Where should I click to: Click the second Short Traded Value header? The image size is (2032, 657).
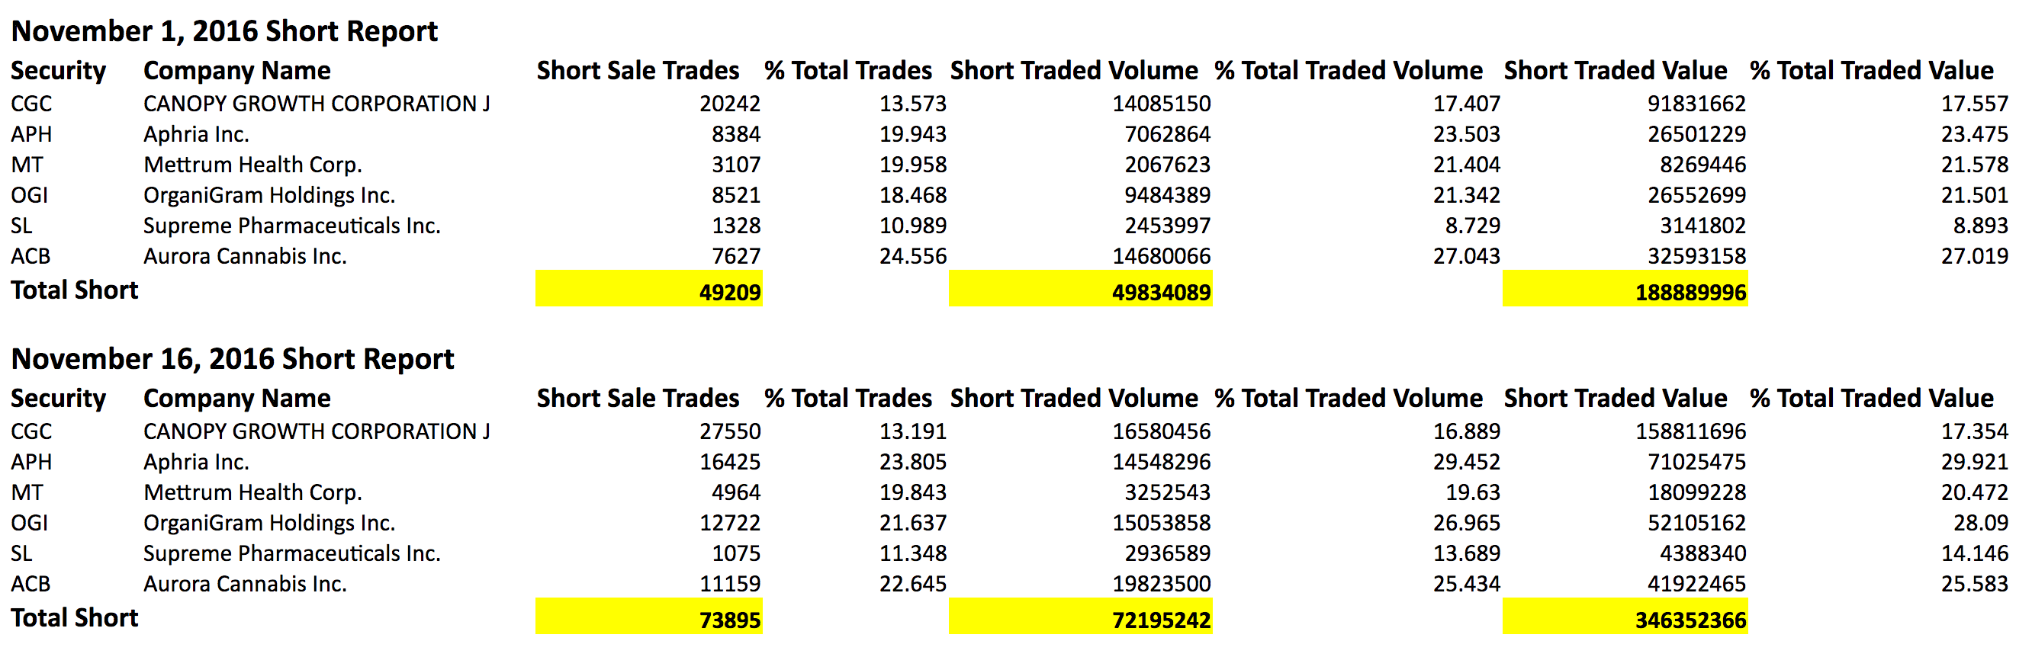tap(1616, 398)
